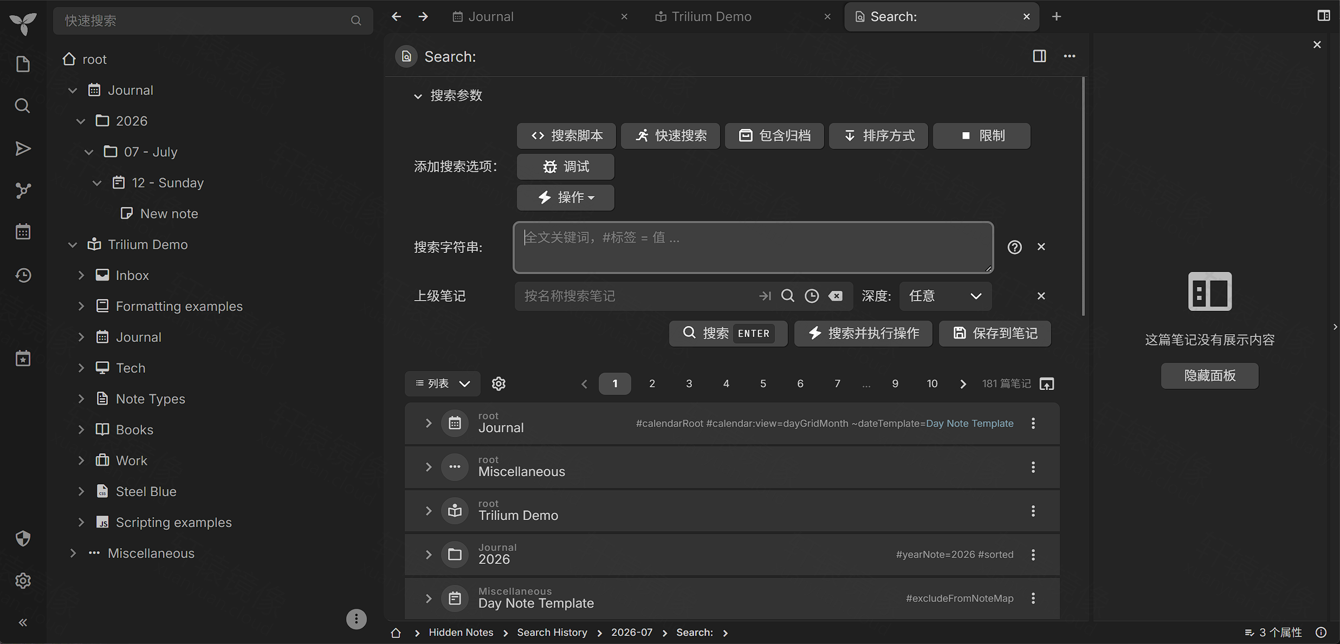The width and height of the screenshot is (1340, 644).
Task: Open recent changes history icon
Action: point(23,275)
